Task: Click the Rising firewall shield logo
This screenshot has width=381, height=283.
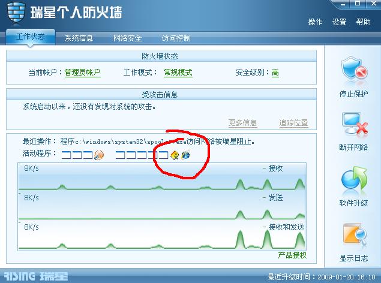Action: [16, 12]
